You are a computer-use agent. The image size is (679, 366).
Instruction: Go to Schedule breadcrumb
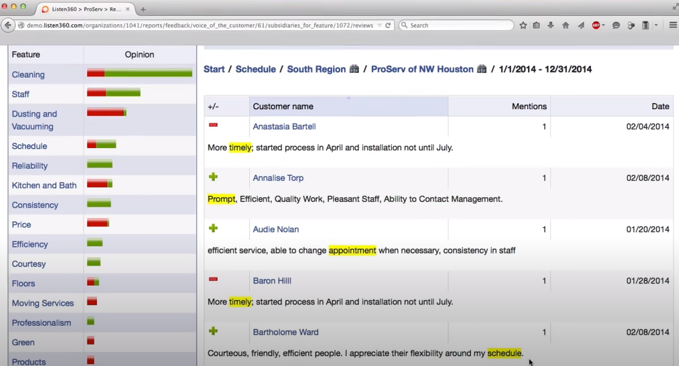(255, 69)
